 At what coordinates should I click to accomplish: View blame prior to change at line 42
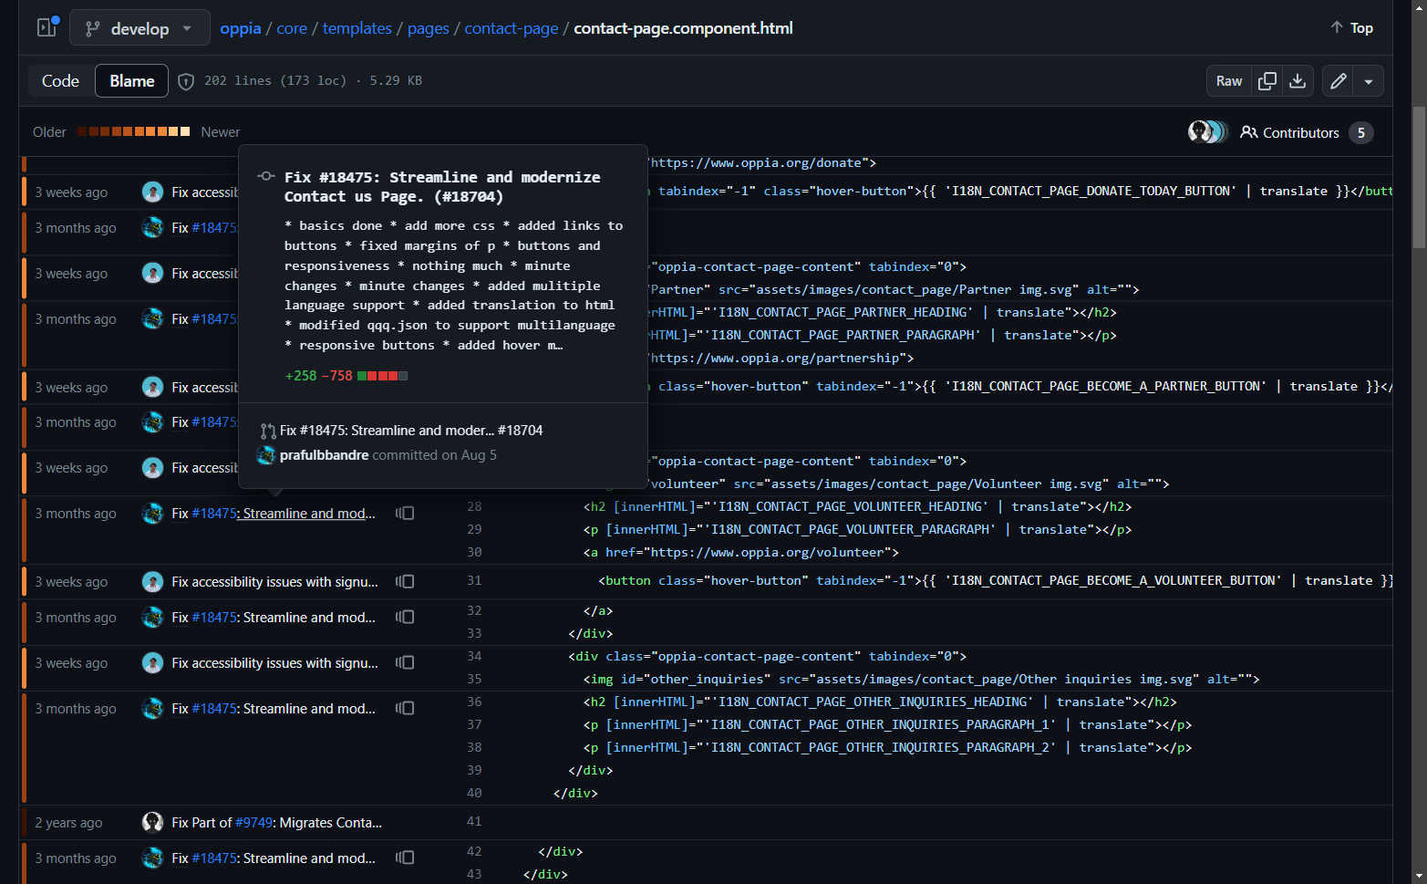tap(405, 858)
